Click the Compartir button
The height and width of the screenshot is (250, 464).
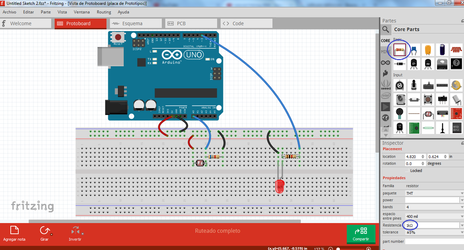point(361,234)
